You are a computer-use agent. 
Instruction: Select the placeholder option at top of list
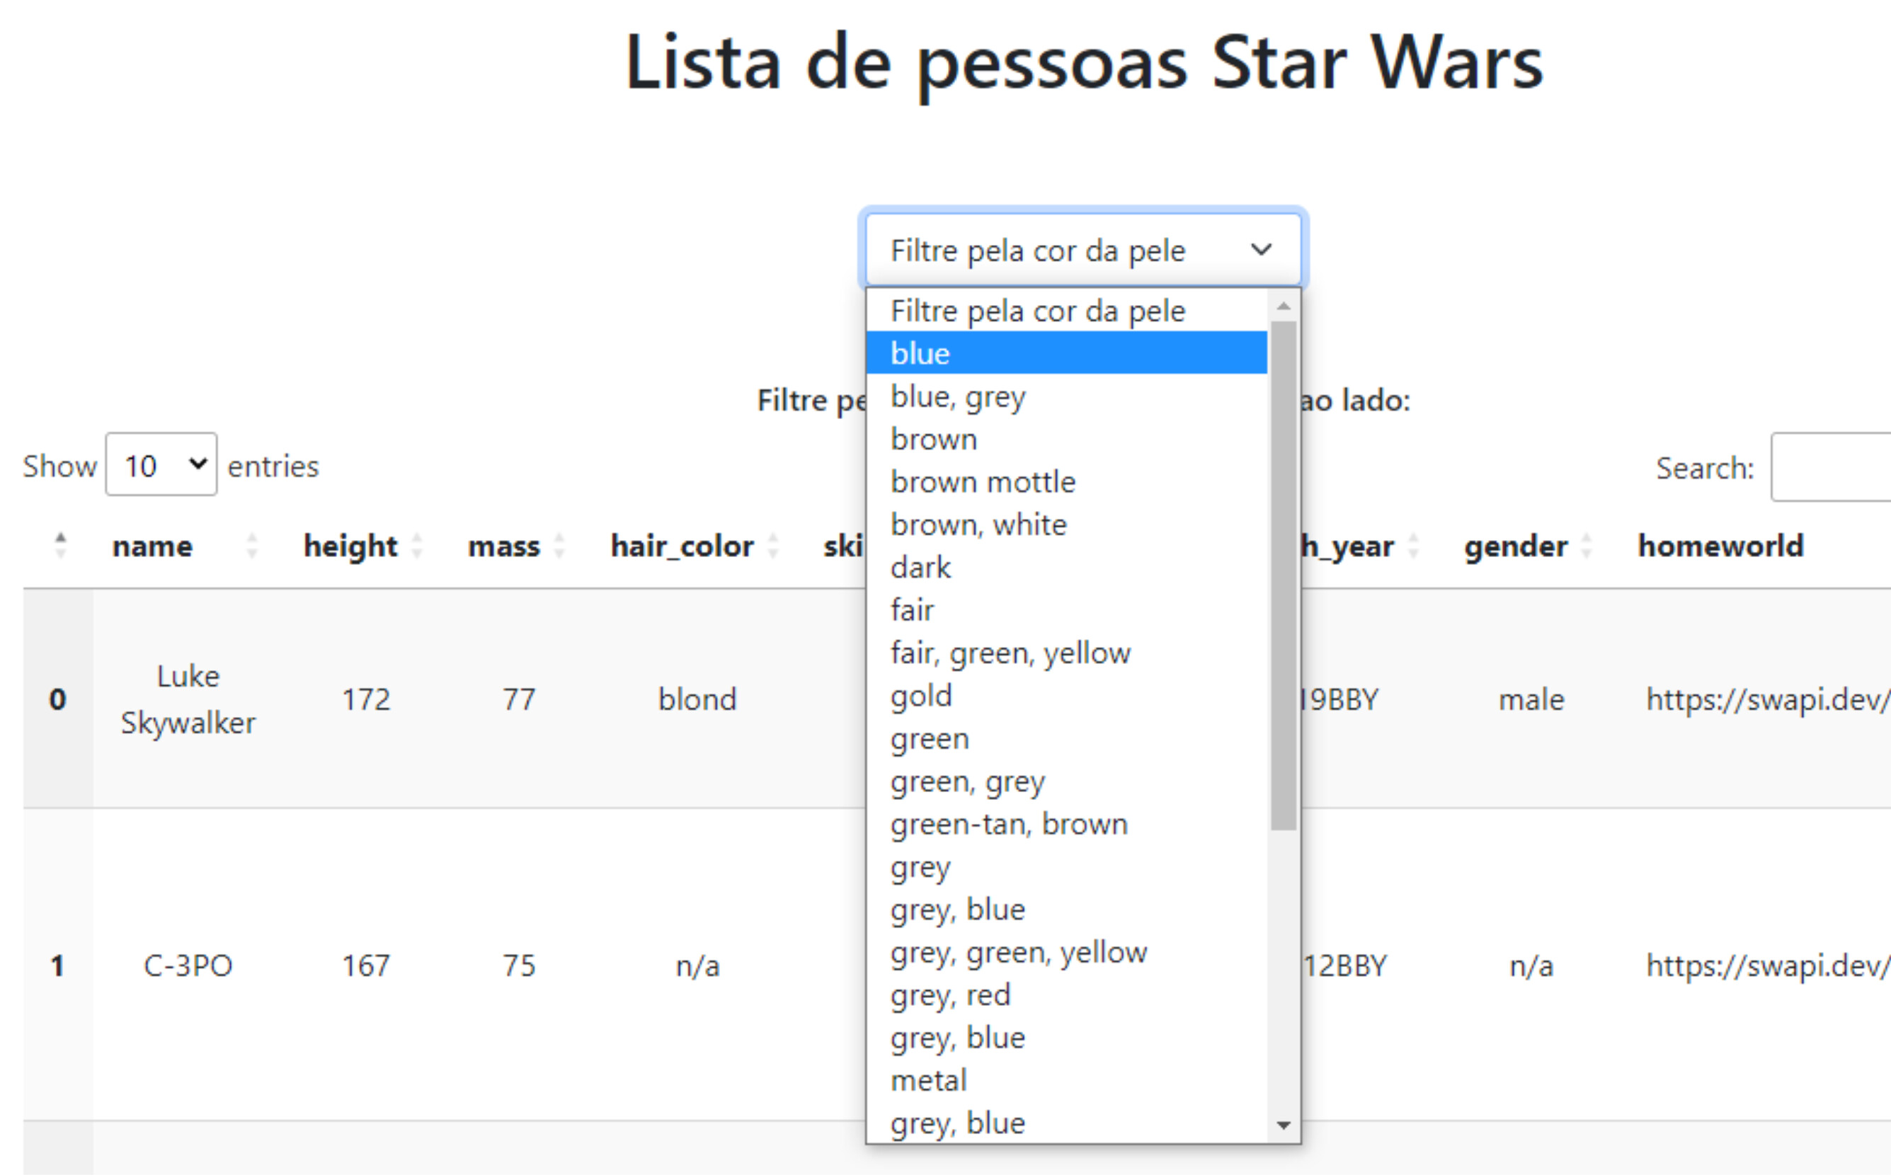point(1066,311)
